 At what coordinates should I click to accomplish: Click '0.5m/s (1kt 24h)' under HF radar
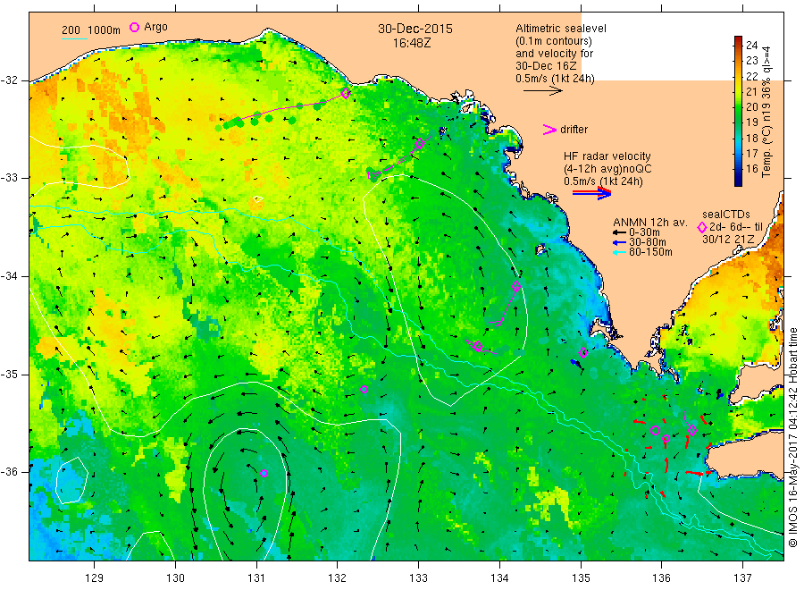point(603,181)
